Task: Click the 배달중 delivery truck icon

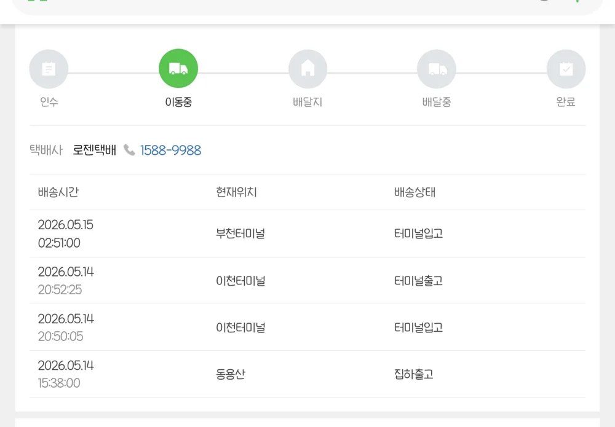Action: tap(437, 69)
